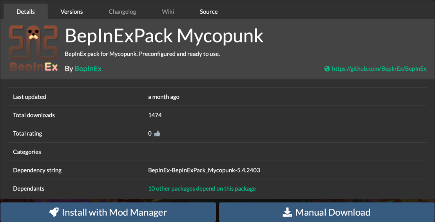Open the Changelog tab
Image resolution: width=435 pixels, height=222 pixels.
click(x=122, y=12)
